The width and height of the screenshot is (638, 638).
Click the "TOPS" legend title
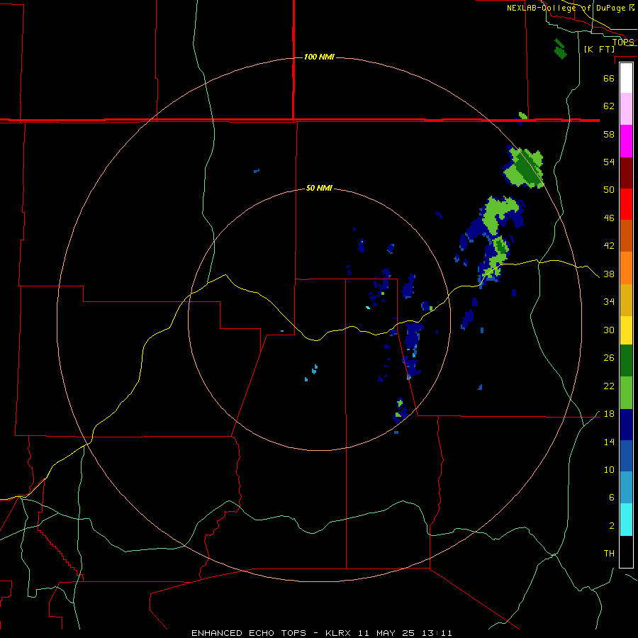pyautogui.click(x=623, y=42)
